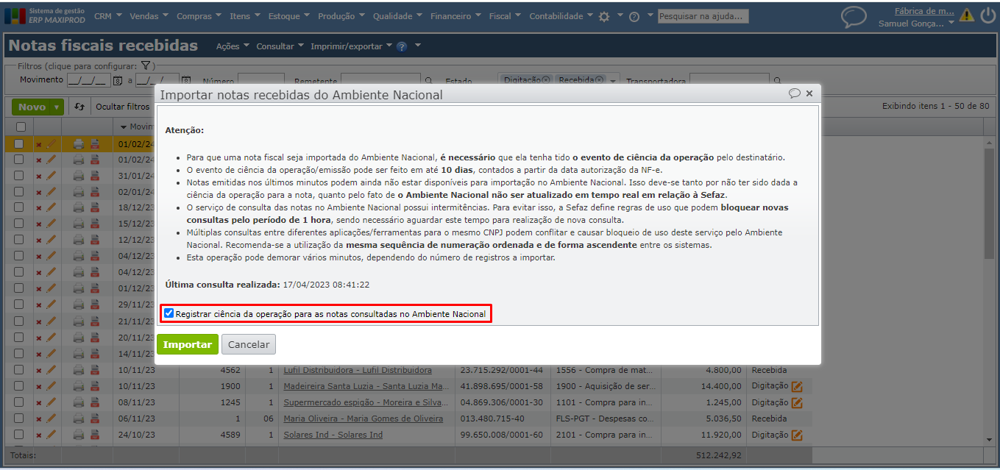Close the Importar notas dialog with X
Screen dimensions: 1000x470
(x=809, y=93)
